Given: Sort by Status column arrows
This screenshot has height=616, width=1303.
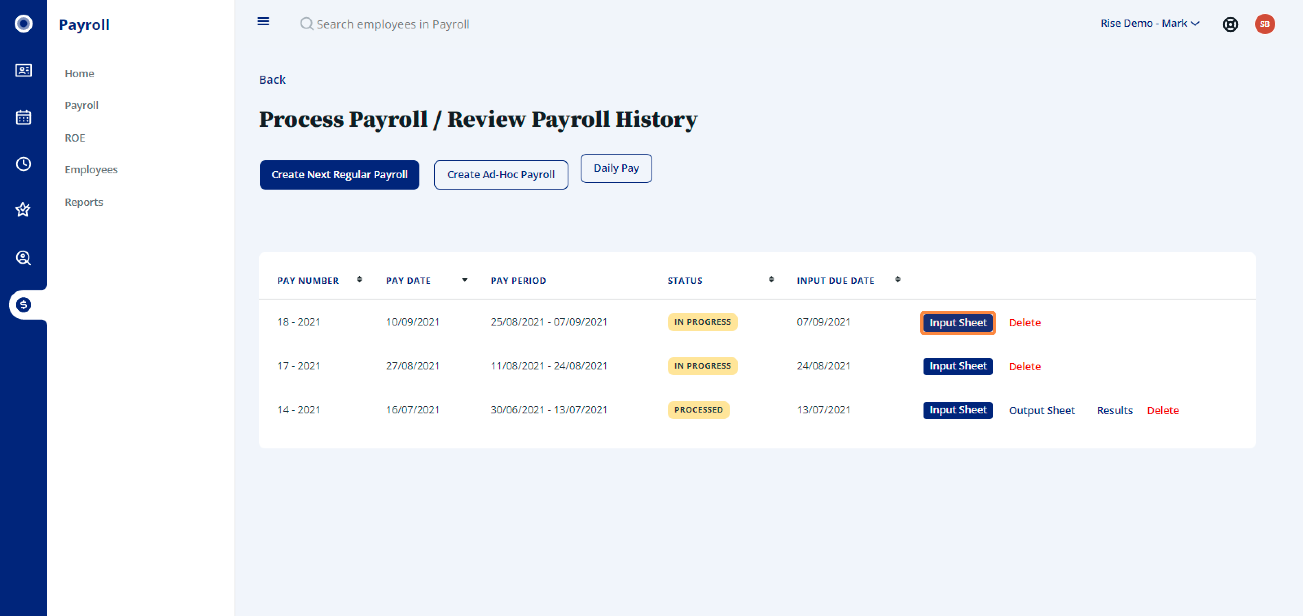Looking at the screenshot, I should pos(771,280).
